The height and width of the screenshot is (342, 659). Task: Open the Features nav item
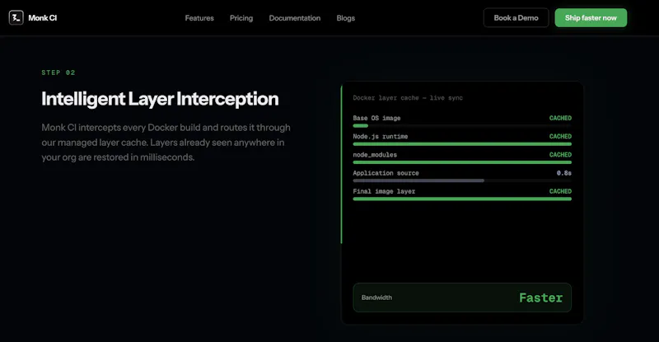click(199, 18)
